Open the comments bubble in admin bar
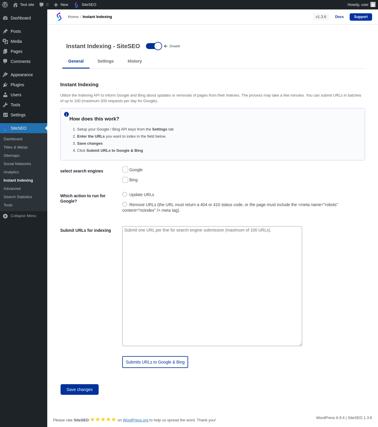The image size is (378, 427). pos(41,5)
